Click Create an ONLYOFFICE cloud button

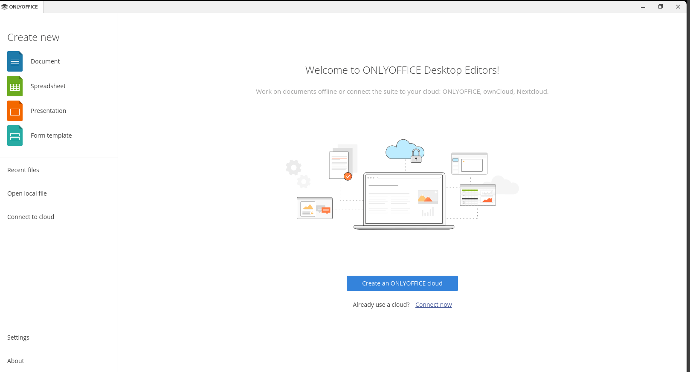click(x=402, y=283)
